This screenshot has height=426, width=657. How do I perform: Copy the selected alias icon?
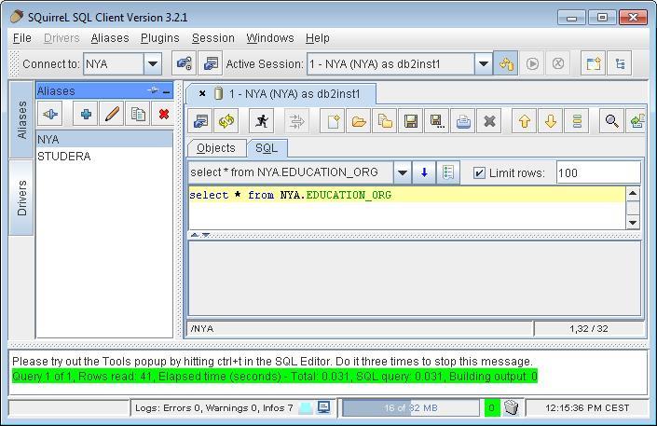coord(137,114)
